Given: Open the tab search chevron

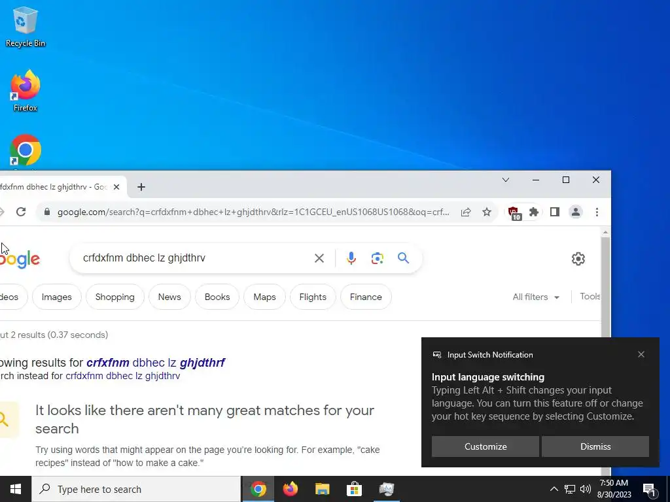Looking at the screenshot, I should [506, 180].
